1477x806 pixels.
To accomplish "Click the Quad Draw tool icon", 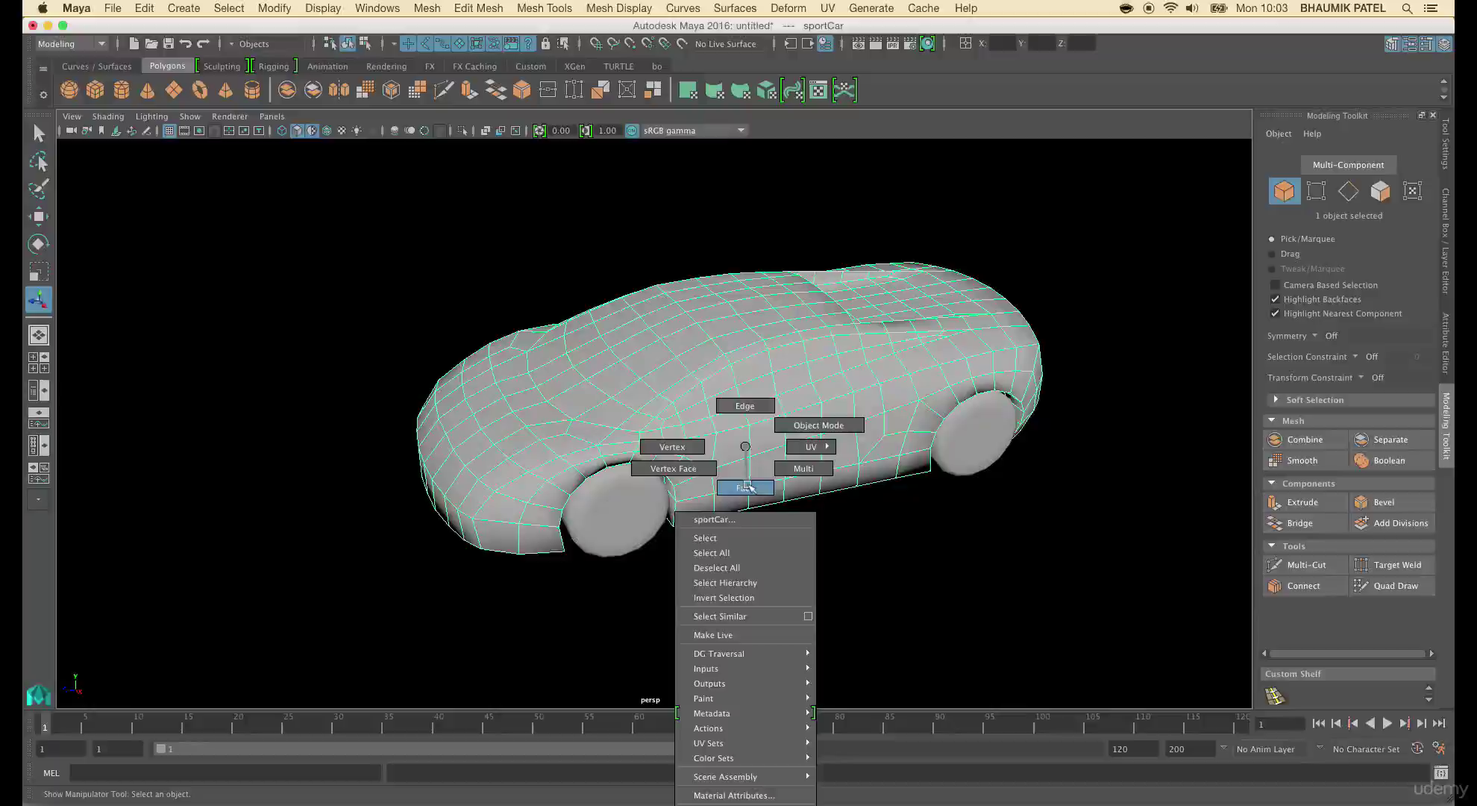I will 1361,586.
